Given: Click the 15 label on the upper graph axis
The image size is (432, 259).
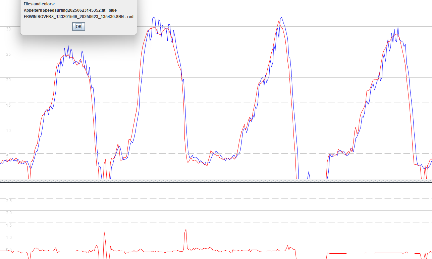Looking at the screenshot, I should 9,105.
